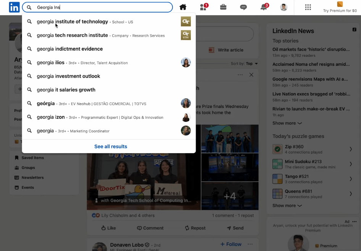361x251 pixels.
Task: Repost the post
Action: pos(195,228)
